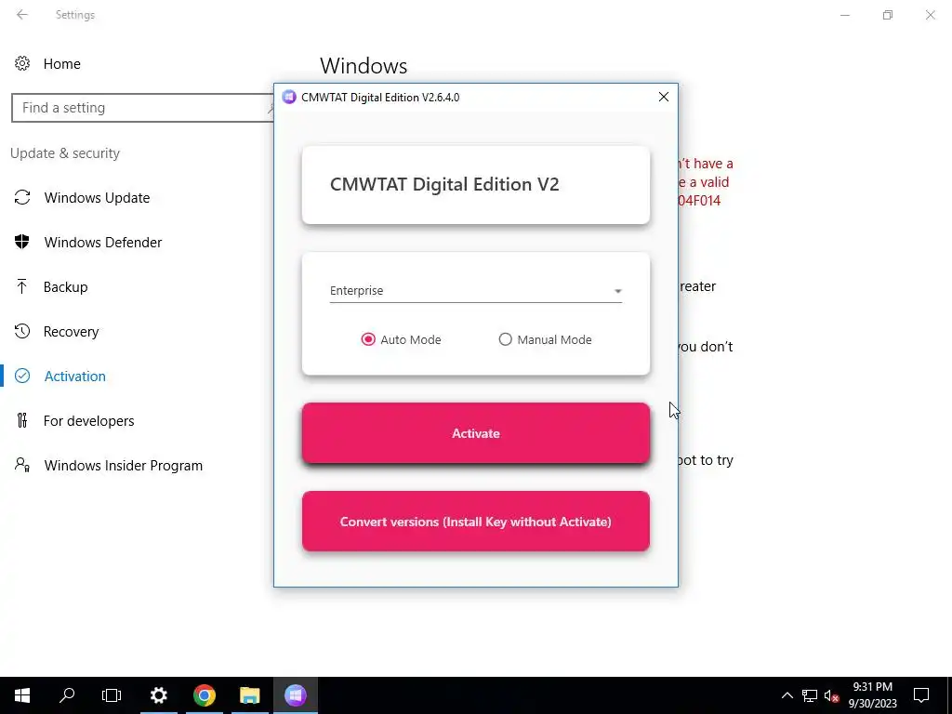Open Task View from the taskbar
This screenshot has width=952, height=714.
112,695
